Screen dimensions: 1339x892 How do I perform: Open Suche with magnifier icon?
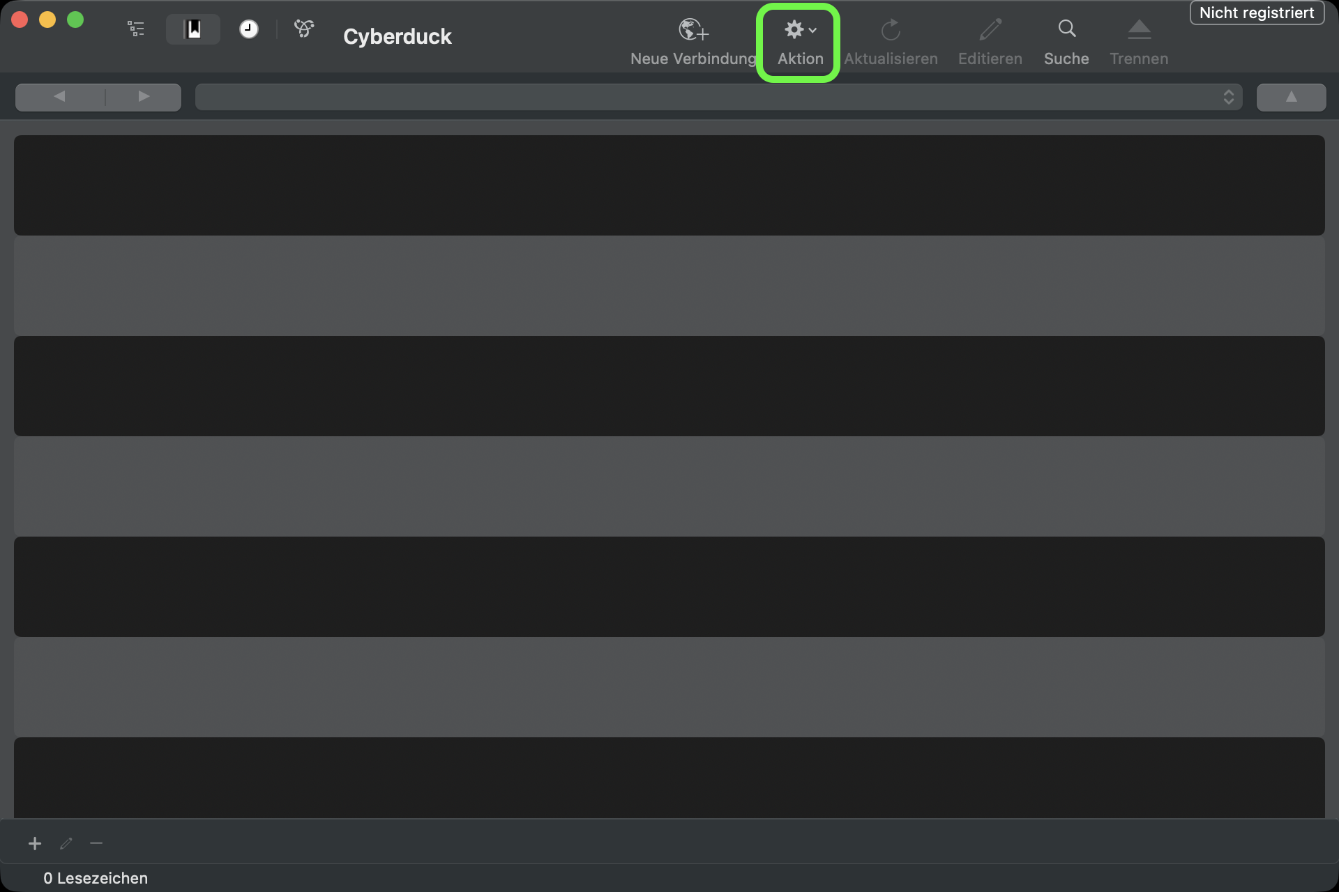pyautogui.click(x=1066, y=29)
